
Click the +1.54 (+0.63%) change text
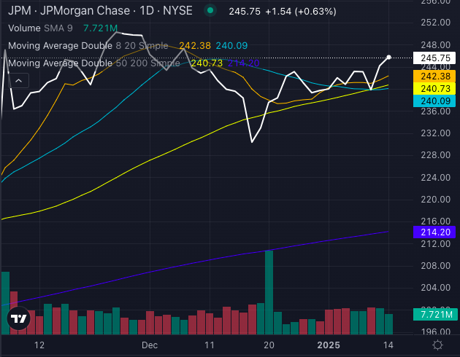click(x=301, y=12)
